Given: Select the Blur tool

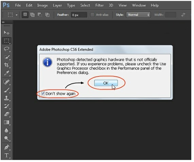Looking at the screenshot, I should [x=6, y=130].
